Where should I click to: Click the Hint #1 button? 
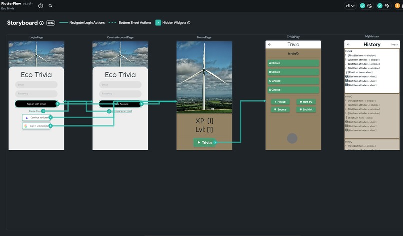click(x=280, y=102)
